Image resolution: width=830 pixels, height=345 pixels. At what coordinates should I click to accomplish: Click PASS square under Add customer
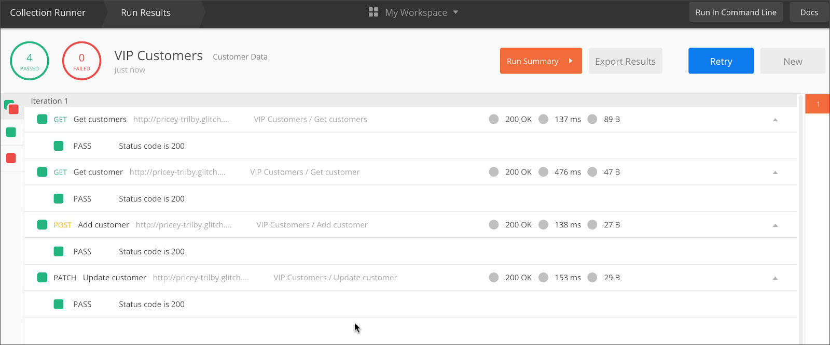tap(59, 252)
